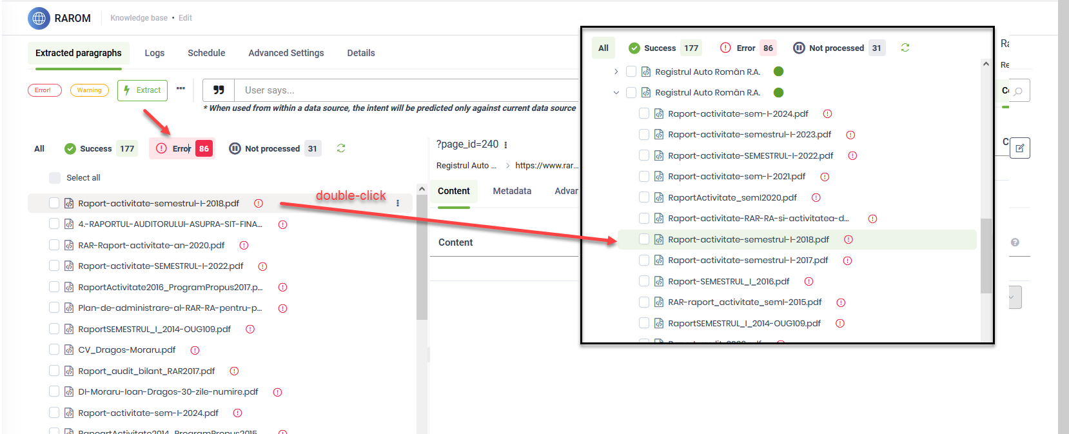
Task: Select the Content tab beside Metadata
Action: (x=454, y=191)
